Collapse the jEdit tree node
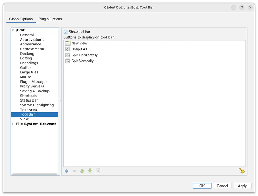Screen dimensions: 258x196 13,30
